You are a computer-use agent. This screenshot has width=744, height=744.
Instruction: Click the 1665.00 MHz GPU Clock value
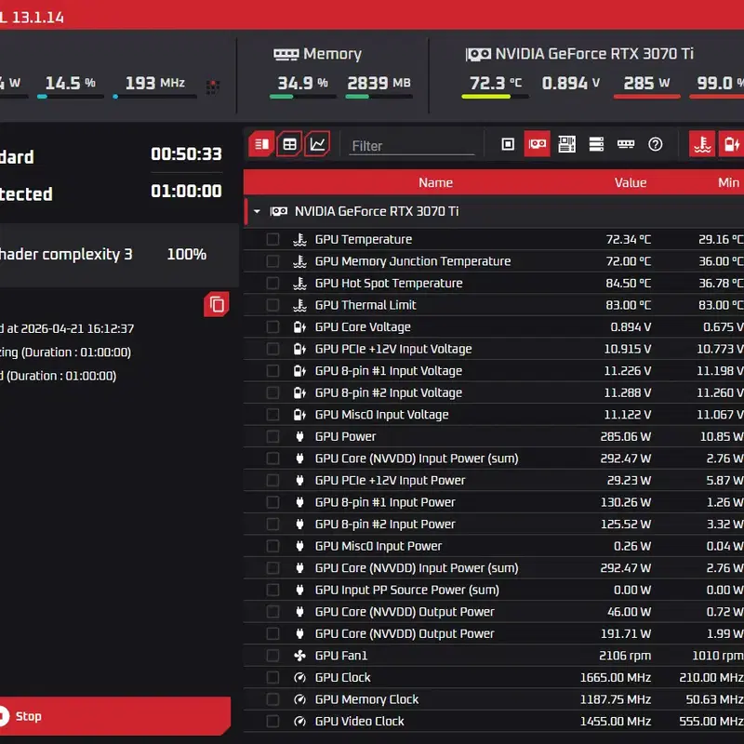[616, 678]
